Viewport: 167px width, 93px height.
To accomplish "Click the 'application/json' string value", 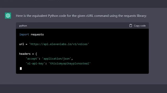I will click(x=57, y=59).
